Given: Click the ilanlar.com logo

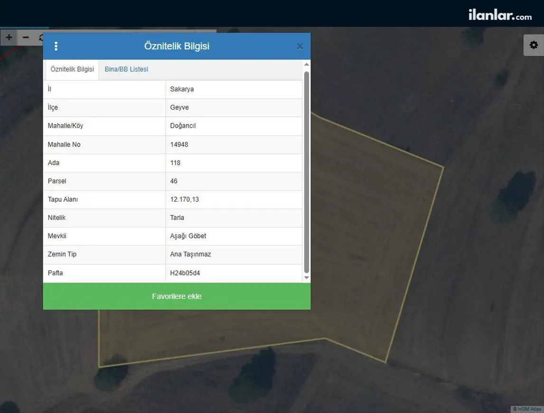Looking at the screenshot, I should pos(500,15).
